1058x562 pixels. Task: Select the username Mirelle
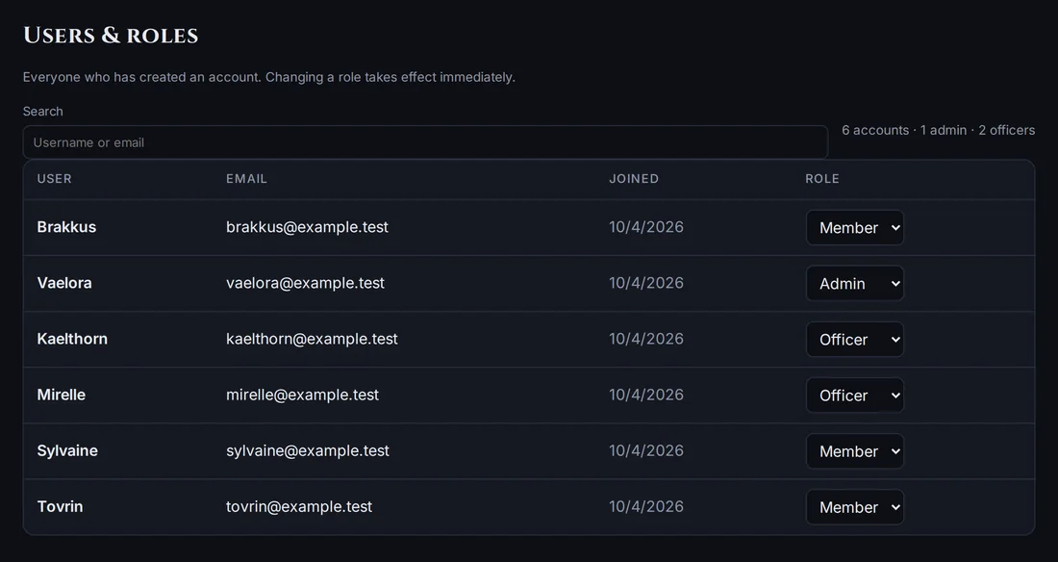(62, 396)
